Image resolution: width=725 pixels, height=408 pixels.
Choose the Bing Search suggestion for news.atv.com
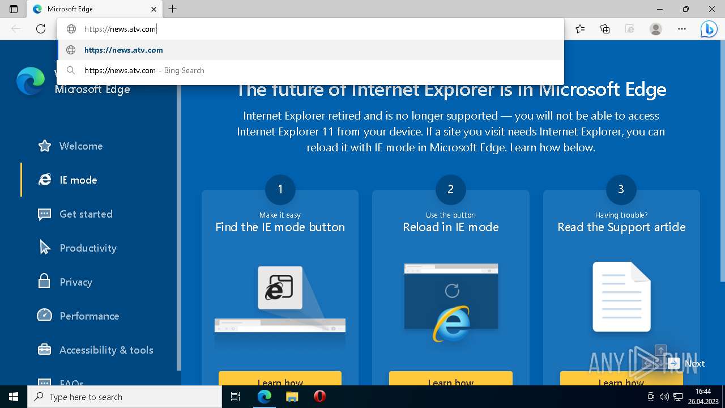pyautogui.click(x=310, y=70)
